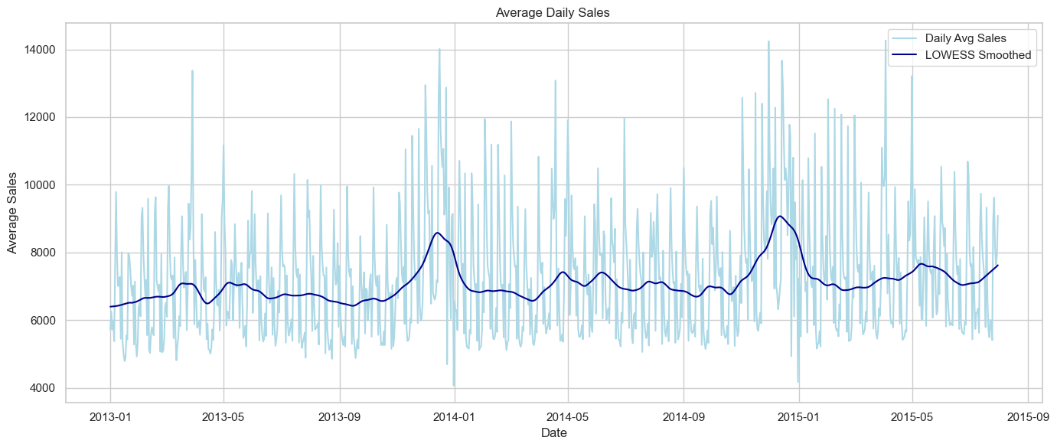Click the smoothed curve's highest peak near 2015-01
Image resolution: width=1057 pixels, height=447 pixels.
click(780, 217)
